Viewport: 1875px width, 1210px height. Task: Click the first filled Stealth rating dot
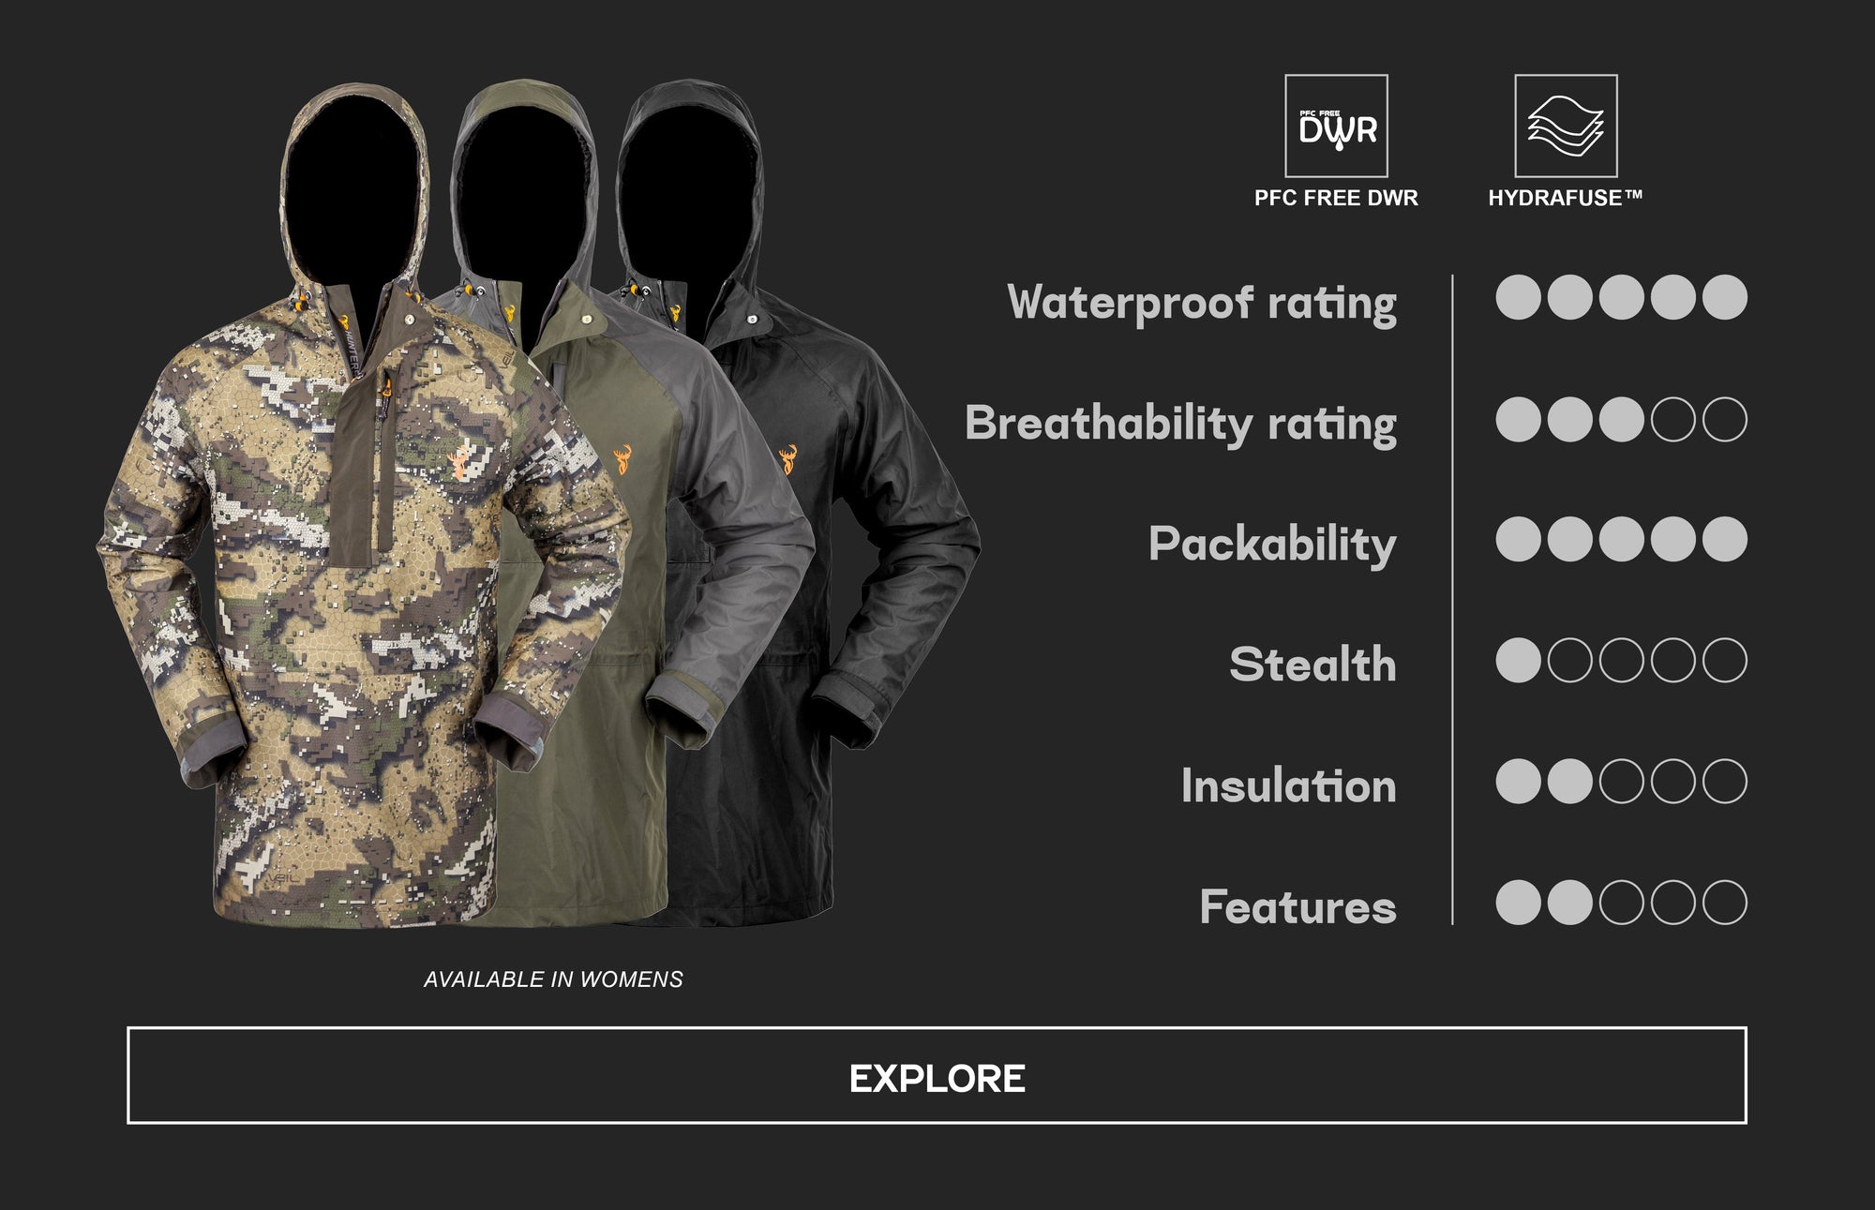coord(1519,661)
